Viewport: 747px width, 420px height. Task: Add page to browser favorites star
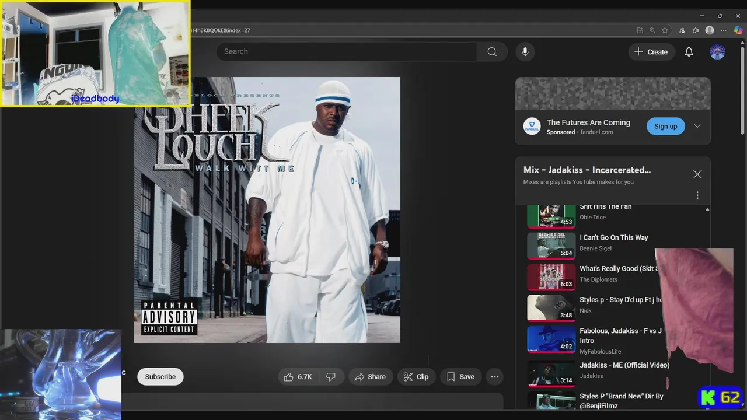[665, 30]
